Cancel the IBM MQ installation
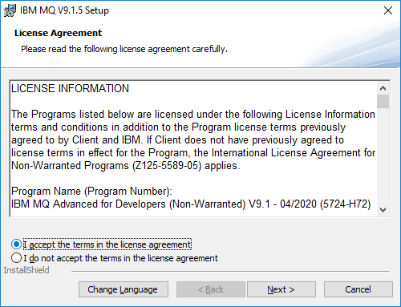This screenshot has width=401, height=307. [358, 289]
